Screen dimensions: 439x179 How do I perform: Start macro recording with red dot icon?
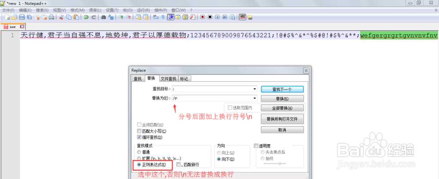point(202,17)
